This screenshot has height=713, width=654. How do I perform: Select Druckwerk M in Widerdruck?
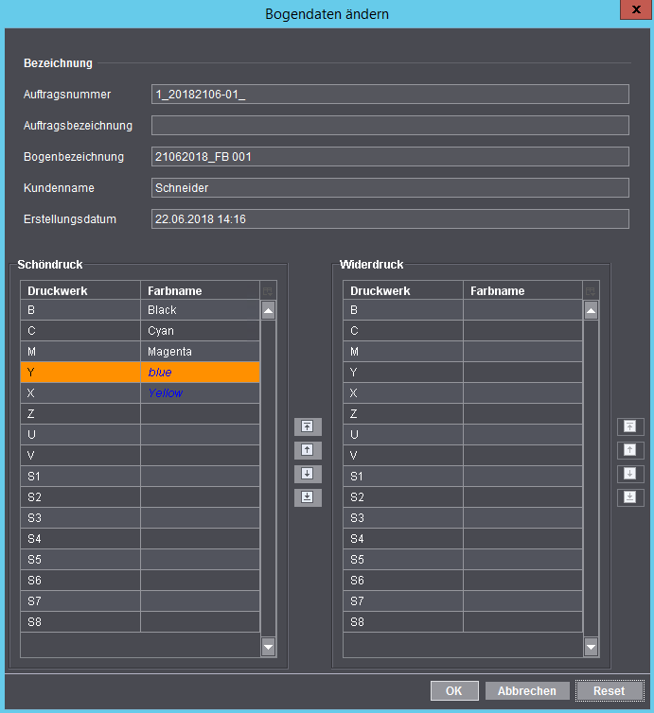tap(403, 352)
